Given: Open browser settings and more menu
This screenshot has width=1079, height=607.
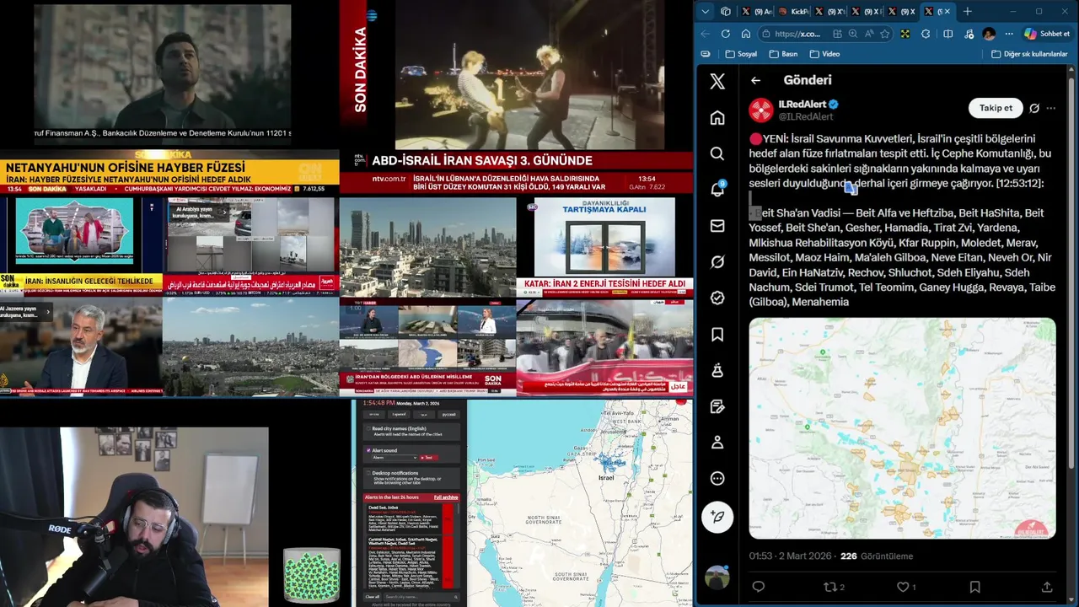Looking at the screenshot, I should click(x=1009, y=34).
